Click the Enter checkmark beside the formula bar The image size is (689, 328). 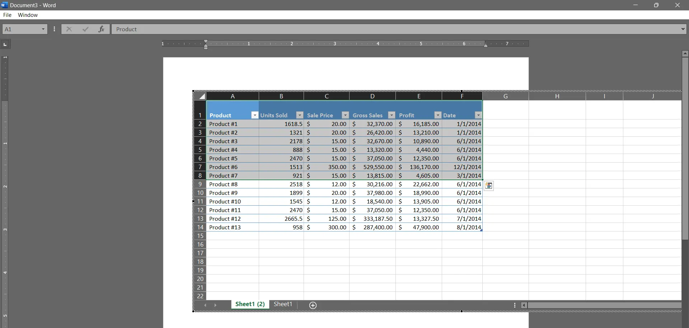(x=85, y=29)
